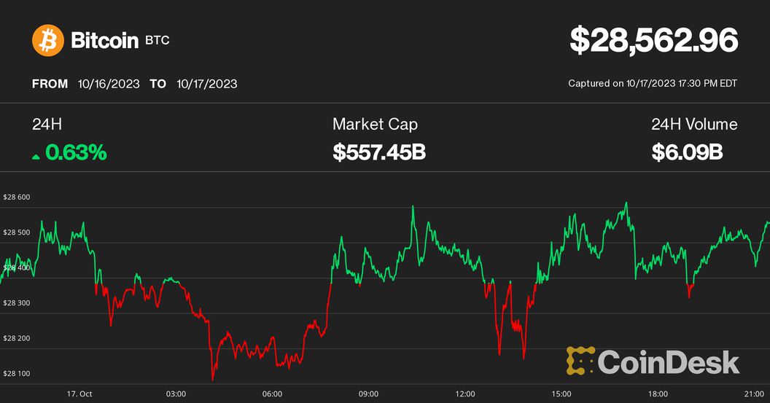Click the $28,562.96 price value

pos(653,41)
